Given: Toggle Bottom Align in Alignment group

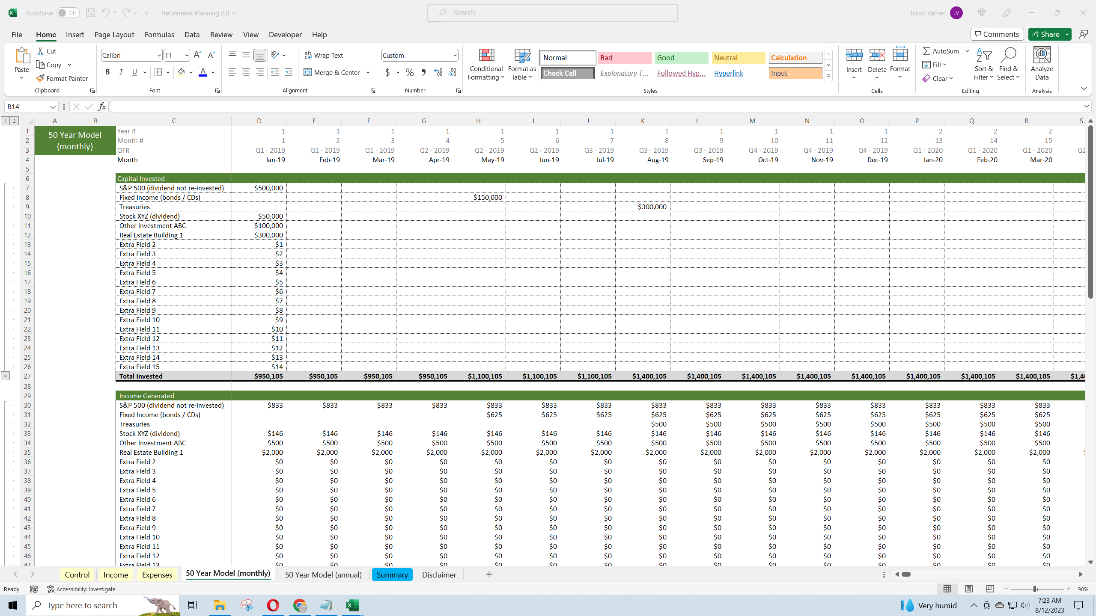Looking at the screenshot, I should pos(260,55).
